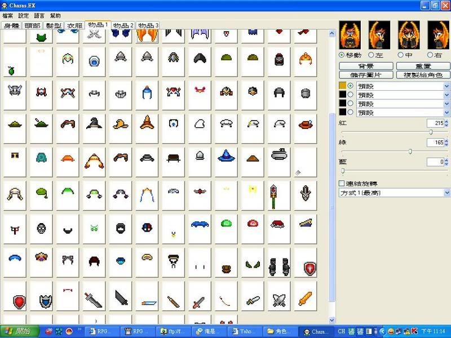Enable the 連結旋轉 checkbox
The image size is (451, 338).
[342, 183]
